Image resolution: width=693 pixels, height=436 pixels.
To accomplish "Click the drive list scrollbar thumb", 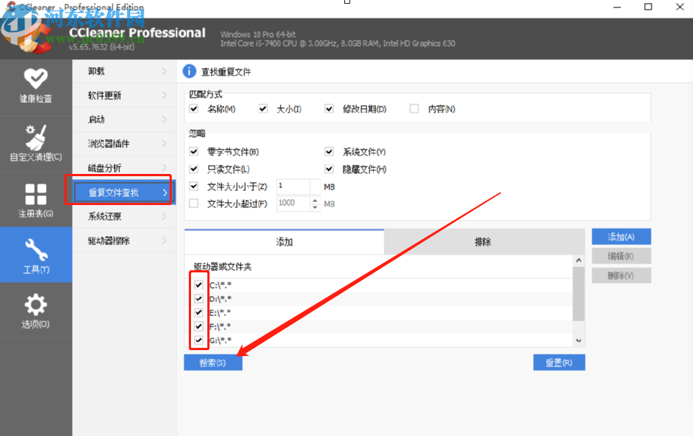I will pyautogui.click(x=578, y=294).
